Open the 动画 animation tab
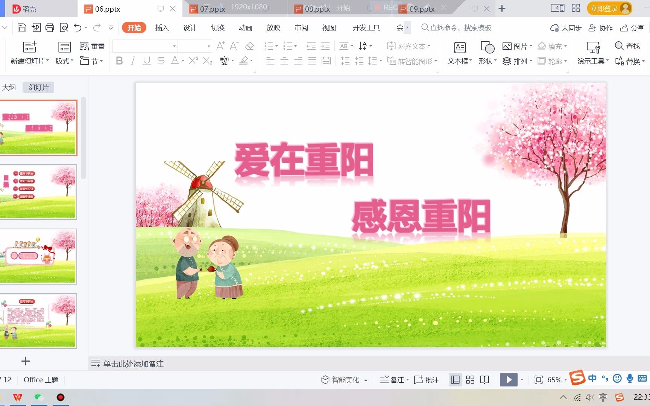Viewport: 650px width, 406px height. (245, 27)
